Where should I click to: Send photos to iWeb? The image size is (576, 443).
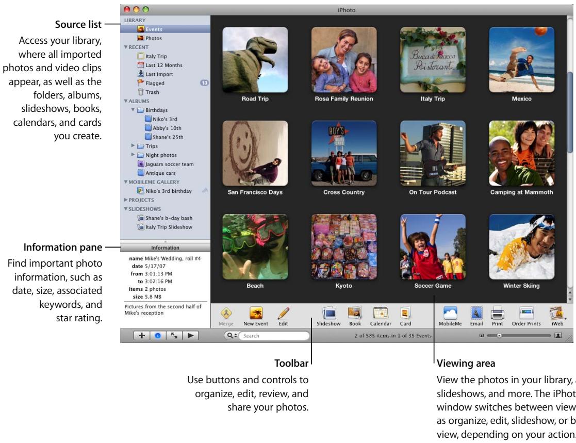[557, 316]
